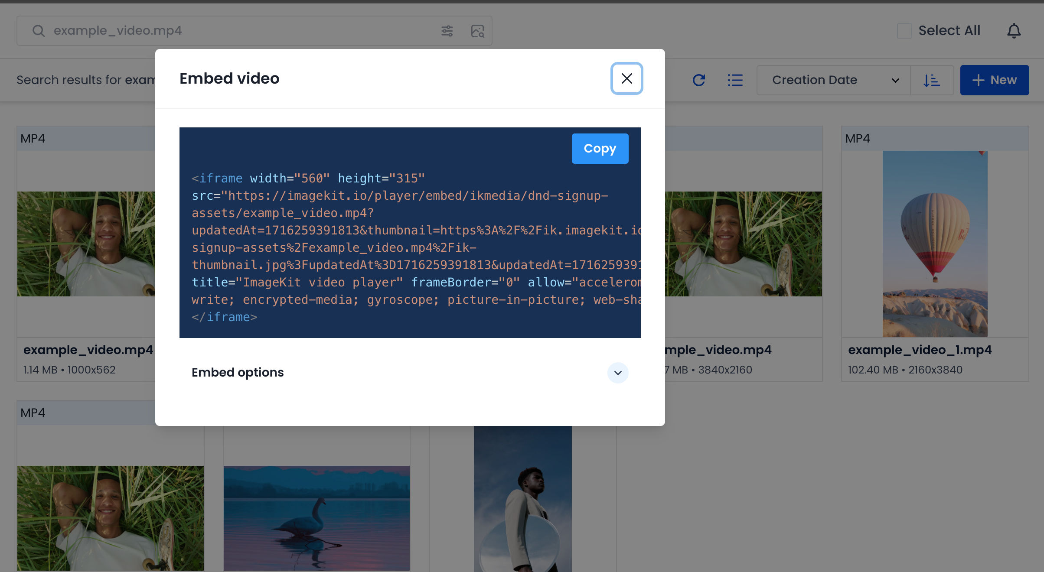Toggle the sort order direction
Screen dimensions: 1044x572
coord(931,80)
